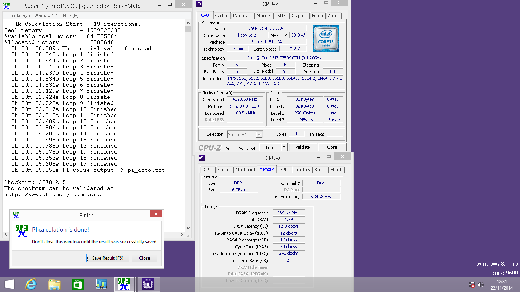520x292 pixels.
Task: Click Save Result (F6) in Finish dialog
Action: point(108,258)
